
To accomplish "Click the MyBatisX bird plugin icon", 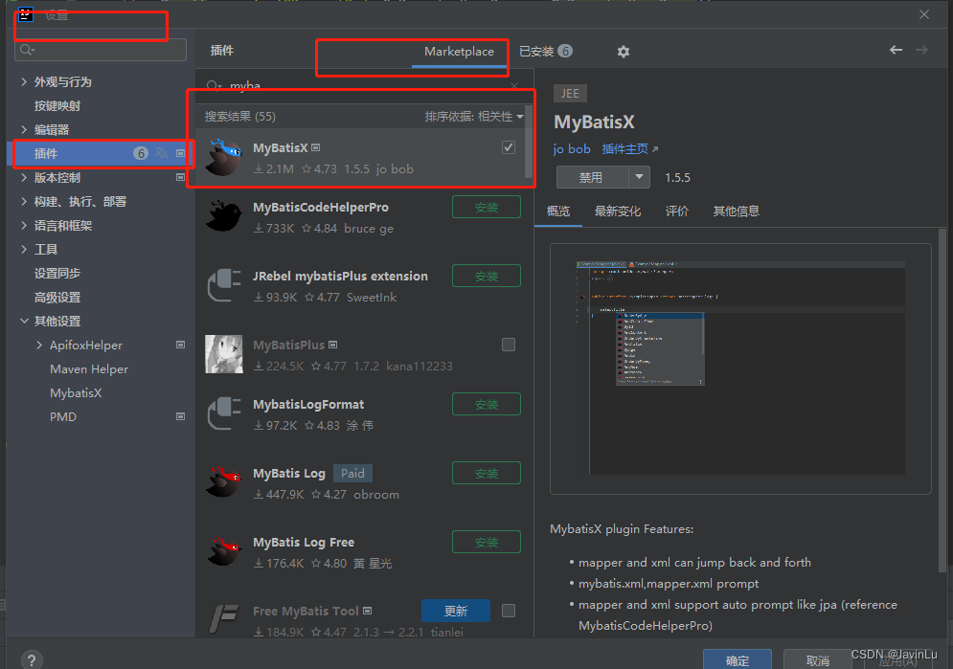I will [x=224, y=157].
